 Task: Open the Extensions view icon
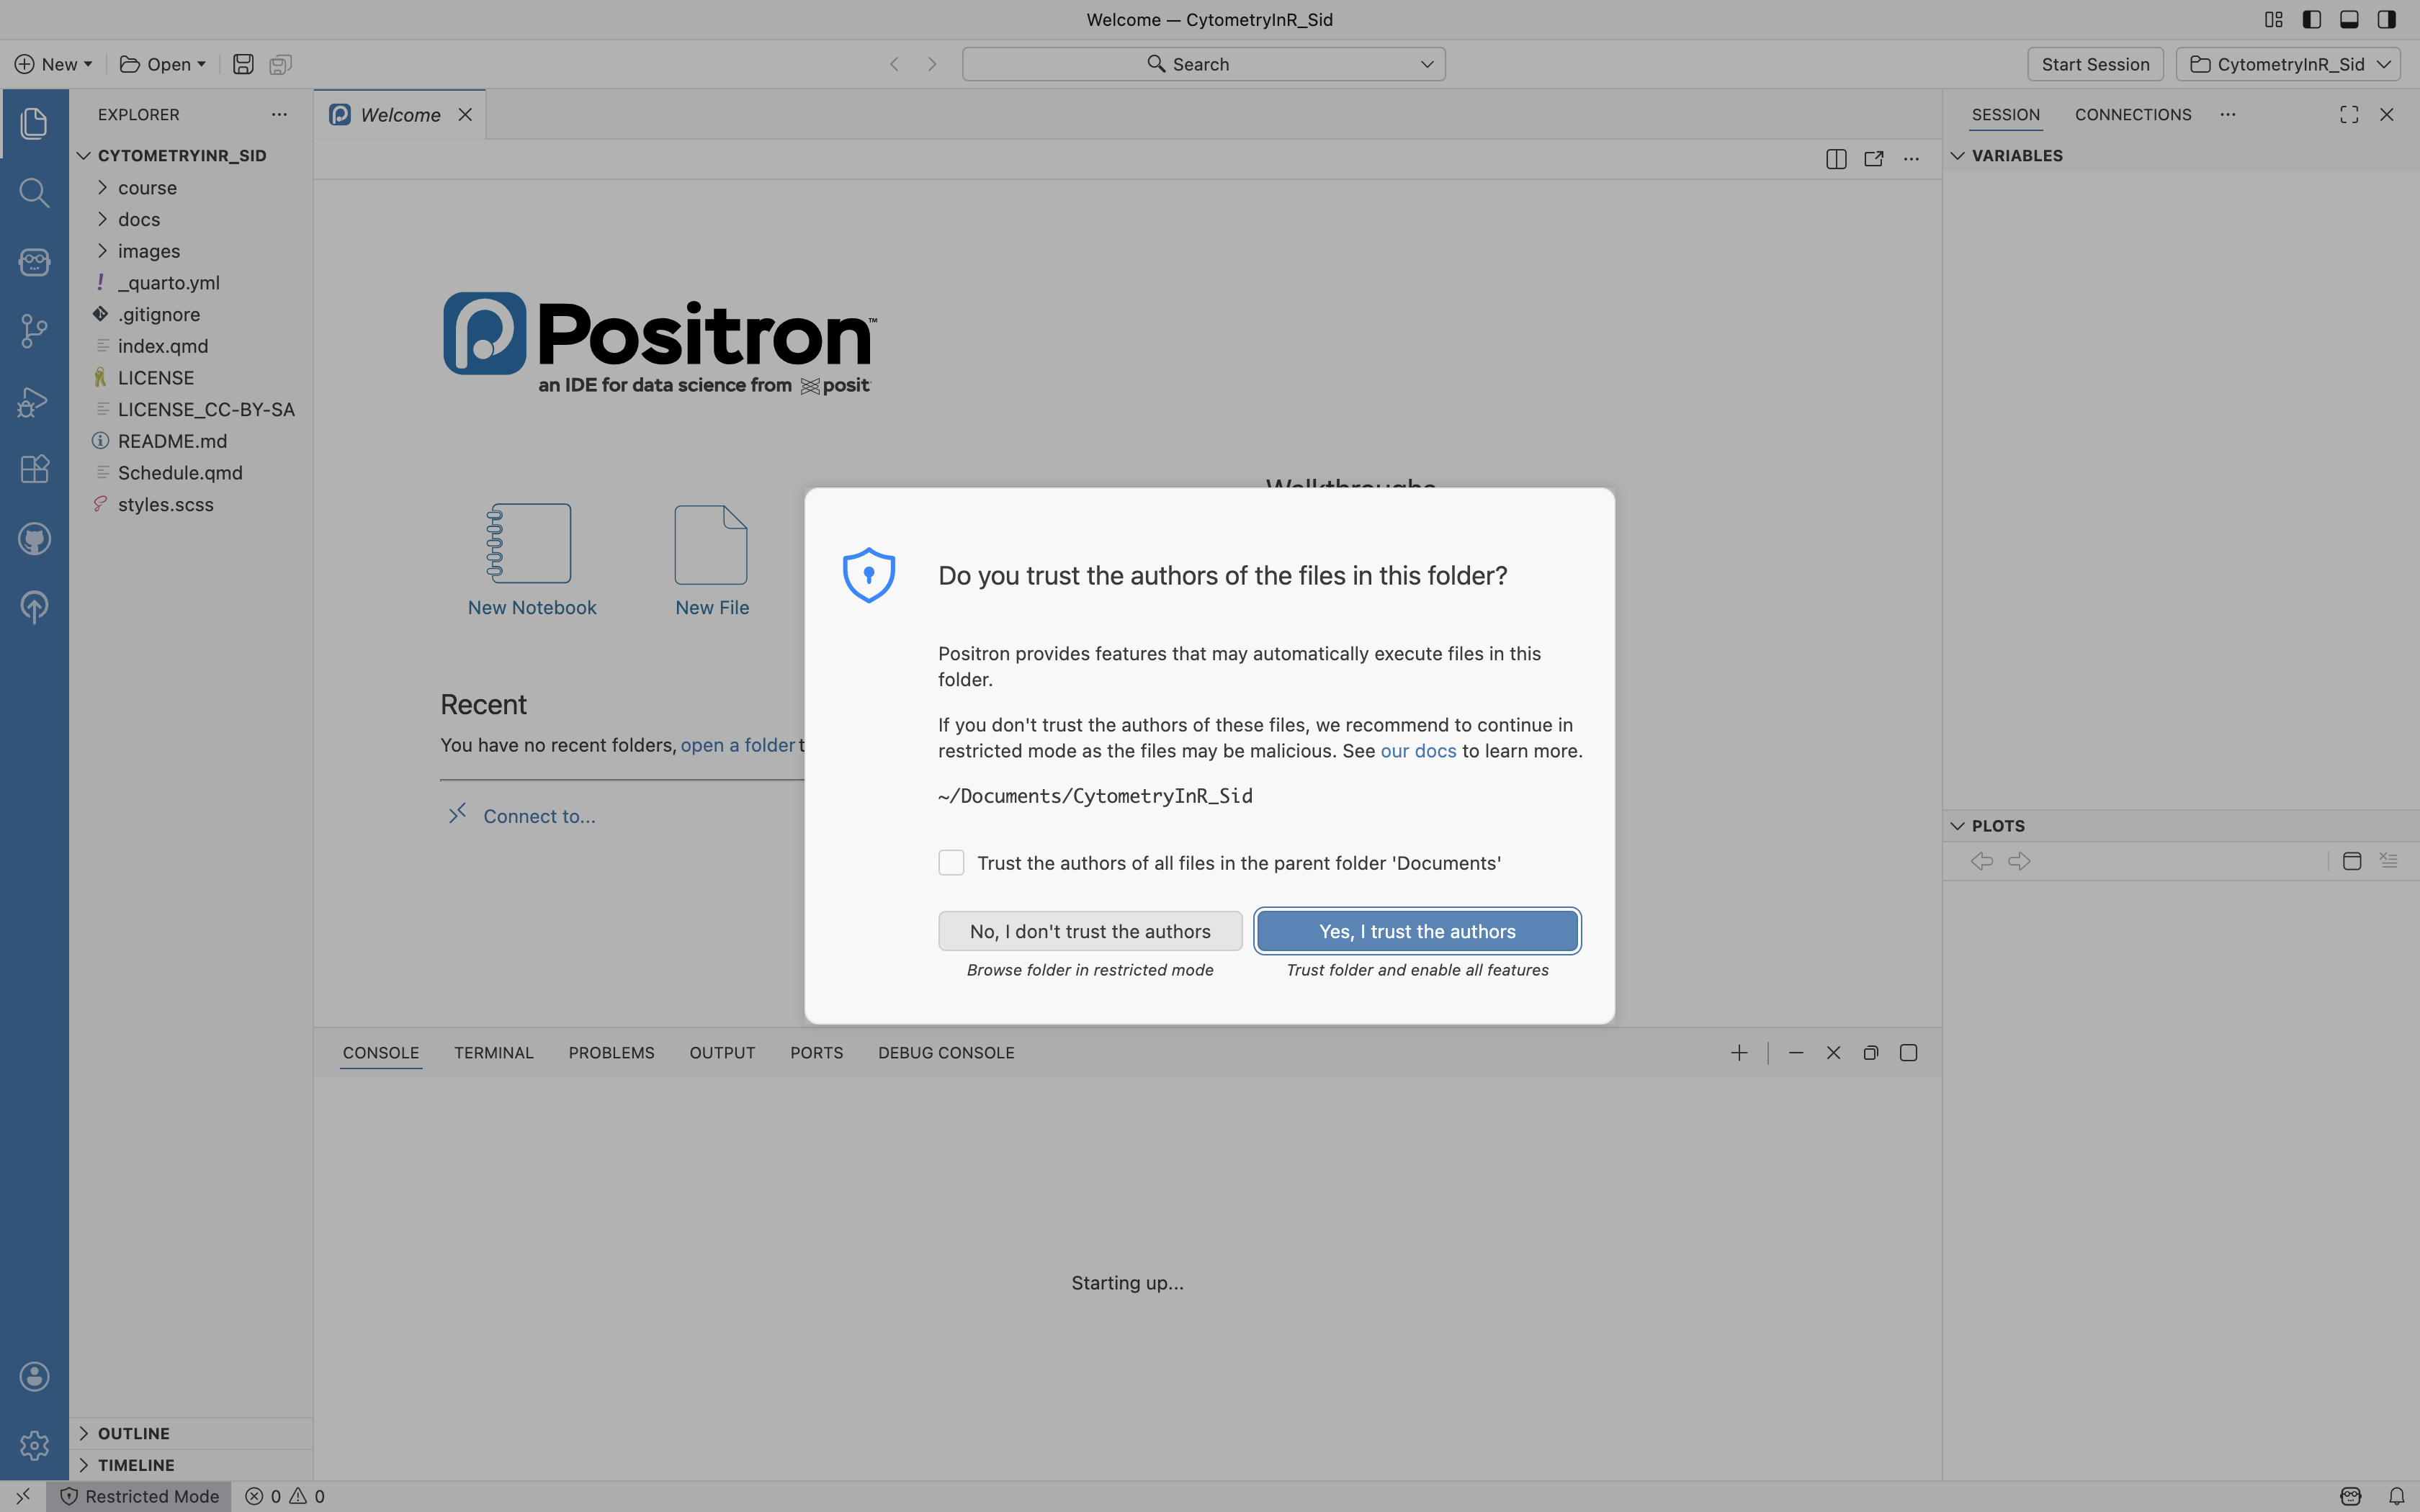coord(34,469)
